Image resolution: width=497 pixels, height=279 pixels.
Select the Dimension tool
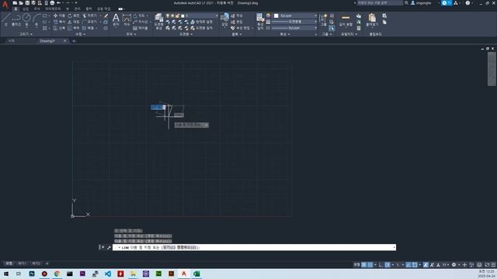click(127, 19)
